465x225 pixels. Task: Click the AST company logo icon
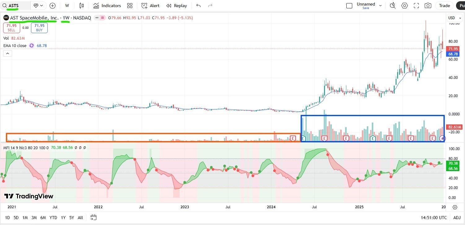(x=6, y=18)
